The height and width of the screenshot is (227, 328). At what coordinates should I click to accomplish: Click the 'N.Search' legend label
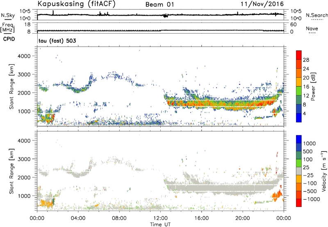(x=317, y=15)
